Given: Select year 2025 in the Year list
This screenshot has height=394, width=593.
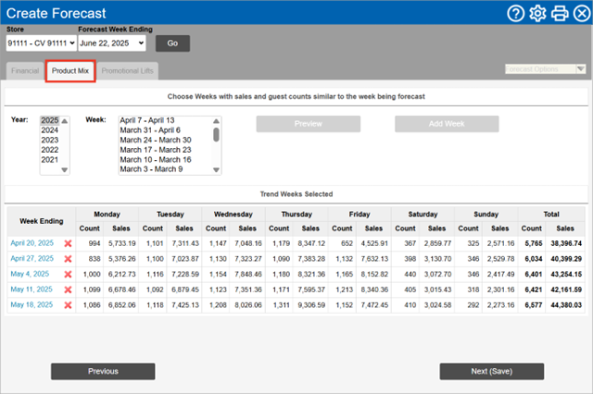Looking at the screenshot, I should (x=50, y=120).
